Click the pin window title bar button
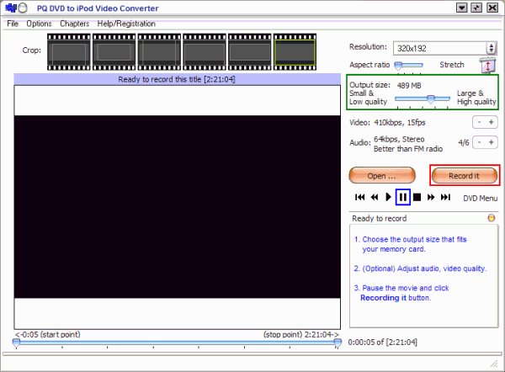Image resolution: width=505 pixels, height=372 pixels. click(476, 8)
